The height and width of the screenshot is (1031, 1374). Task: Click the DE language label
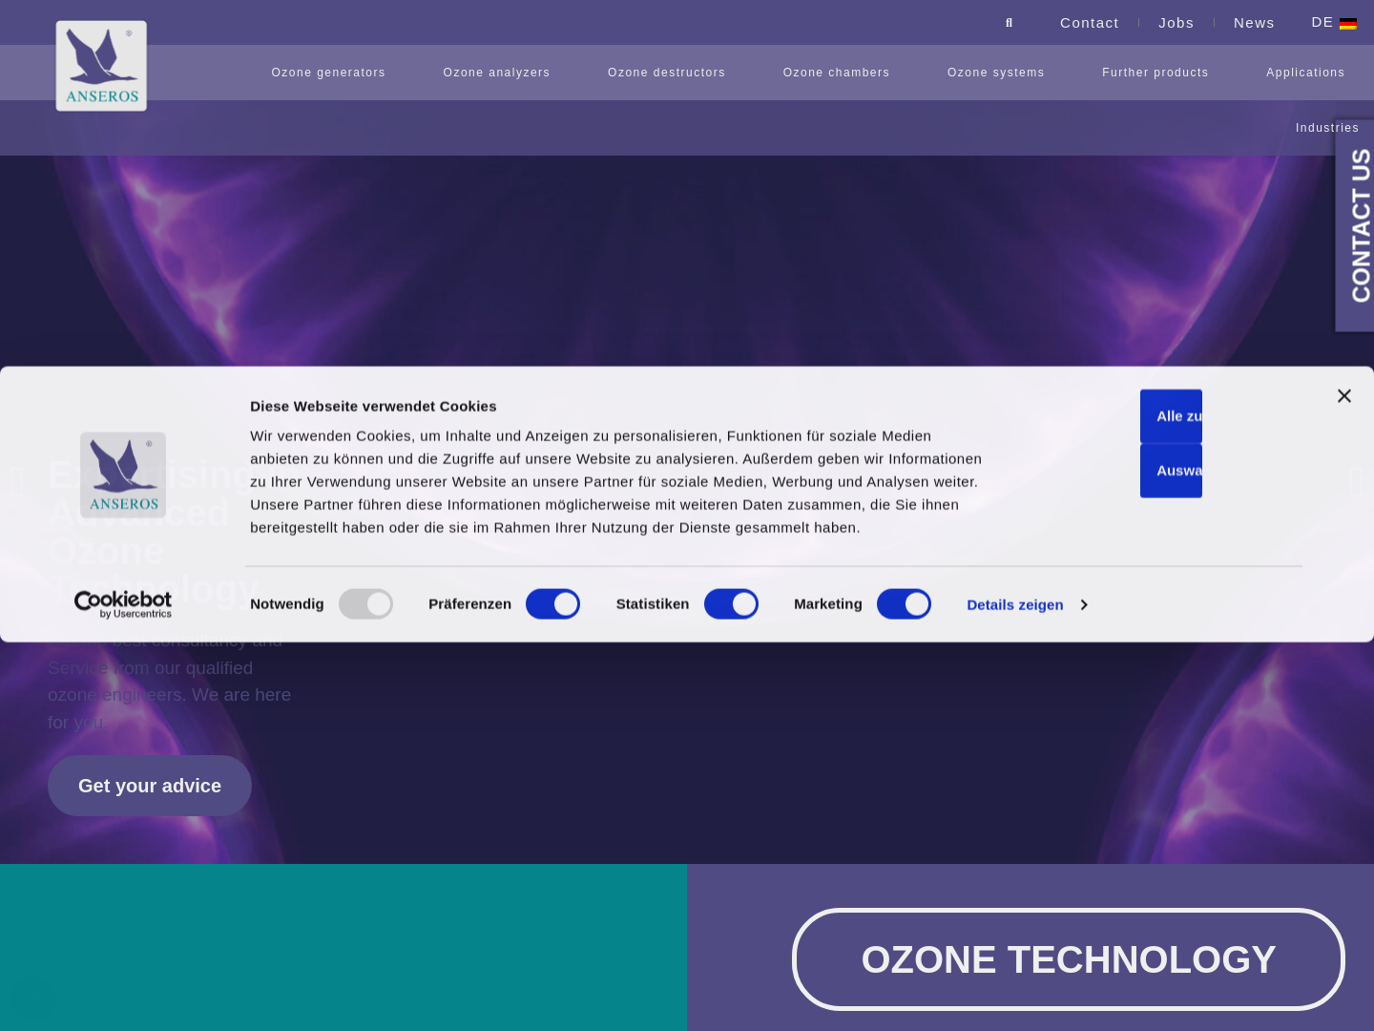pyautogui.click(x=1322, y=23)
